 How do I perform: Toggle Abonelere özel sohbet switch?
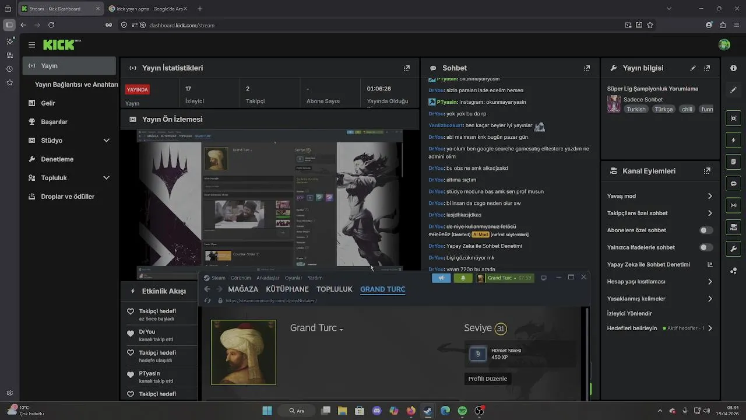click(x=706, y=230)
